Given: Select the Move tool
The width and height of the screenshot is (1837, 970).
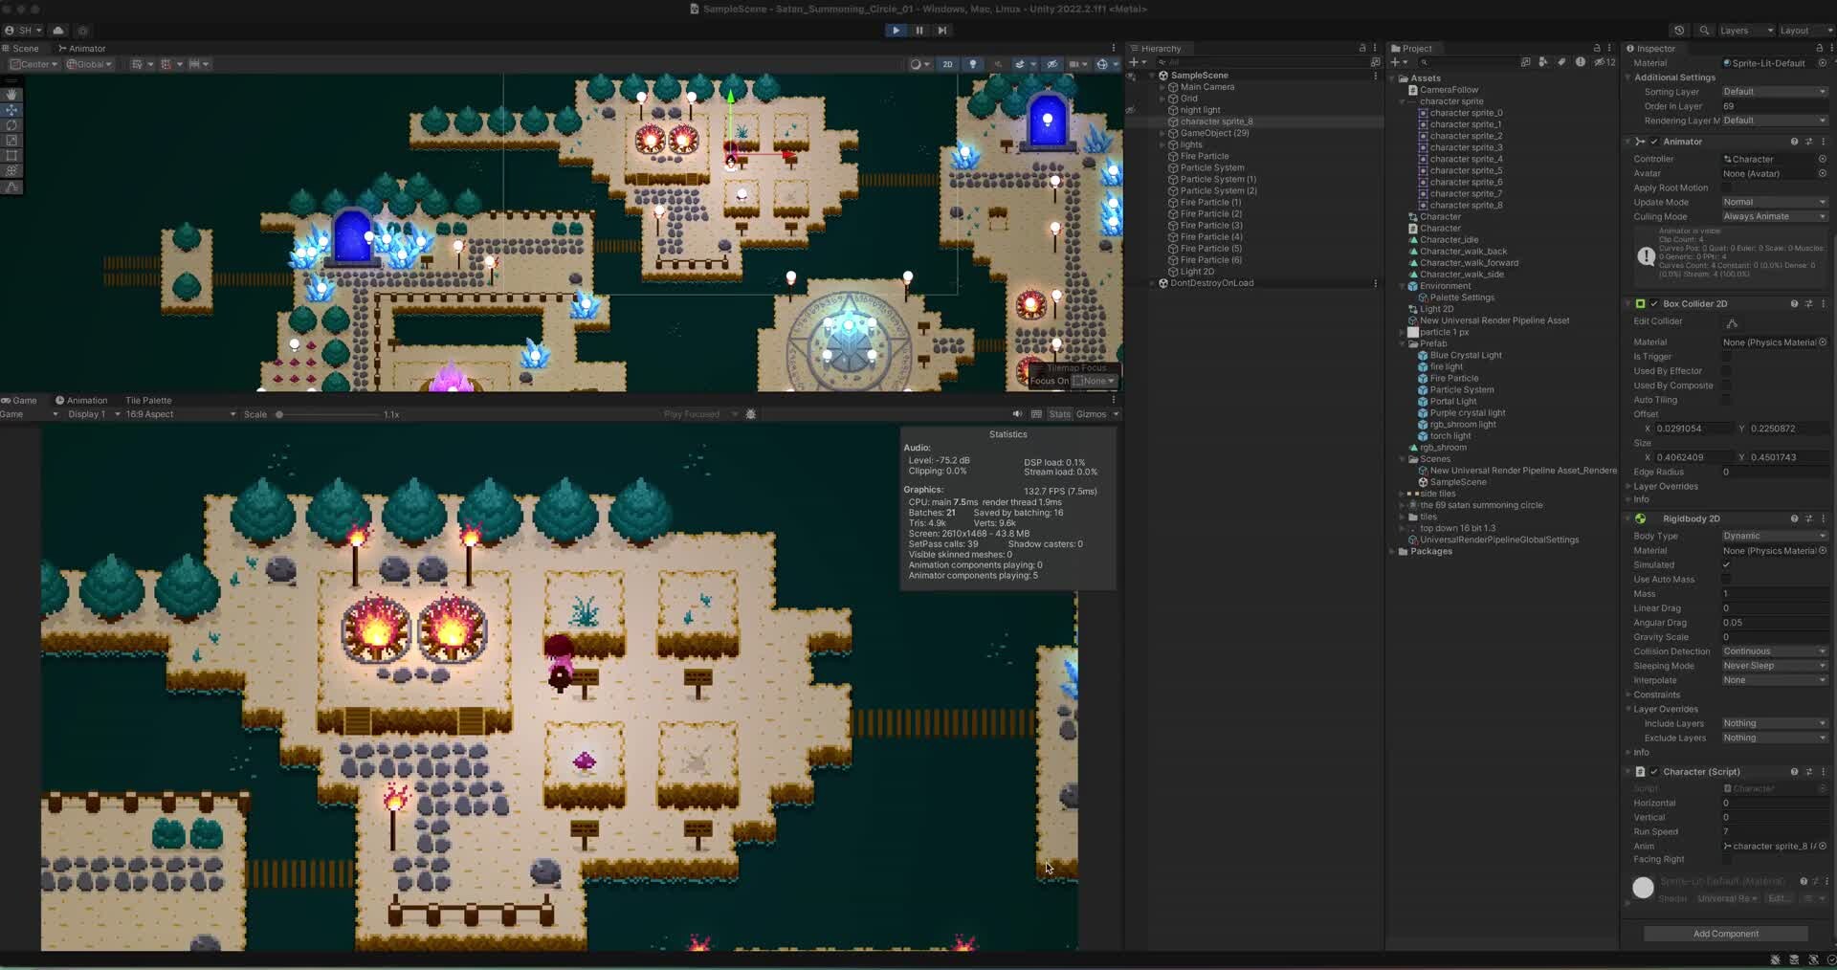Looking at the screenshot, I should pos(12,110).
